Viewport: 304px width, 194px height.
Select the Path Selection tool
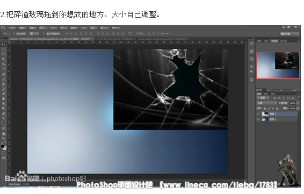[3, 123]
